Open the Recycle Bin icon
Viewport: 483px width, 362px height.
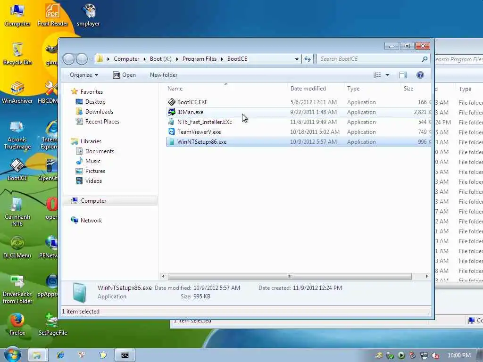(17, 54)
